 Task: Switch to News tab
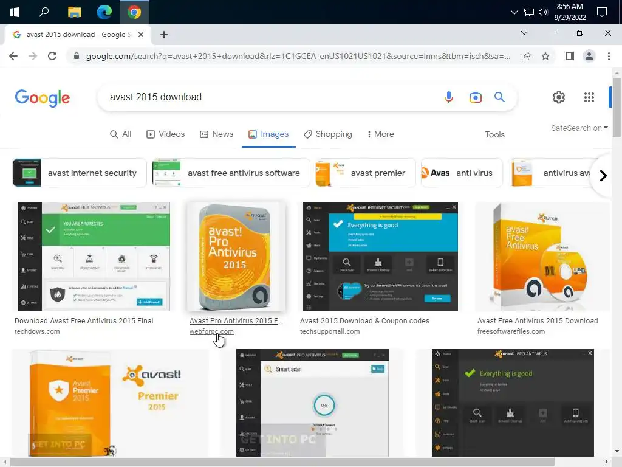(x=217, y=134)
